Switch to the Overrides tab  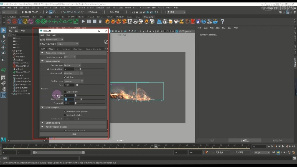coord(78,49)
